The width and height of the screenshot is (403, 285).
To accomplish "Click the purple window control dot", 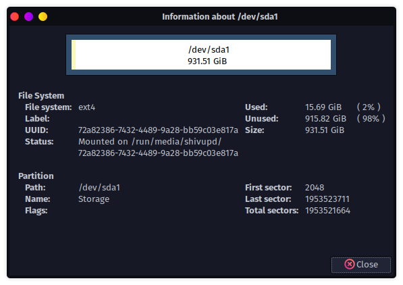I will coord(29,16).
